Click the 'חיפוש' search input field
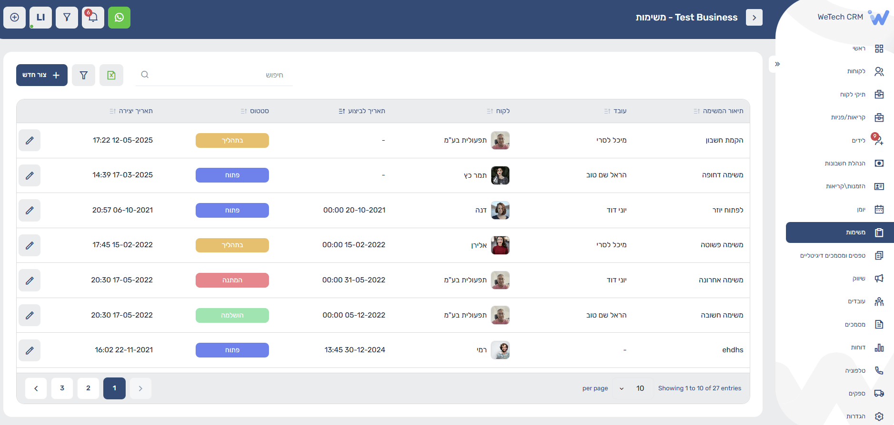894x425 pixels. (214, 75)
